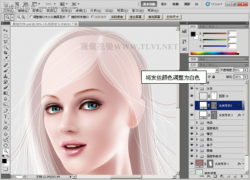Select the Hand tool

5,145
